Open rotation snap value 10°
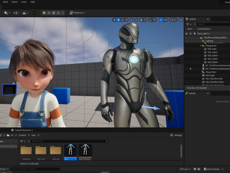Image resolution: width=230 pixels, height=173 pixels. pos(154,20)
